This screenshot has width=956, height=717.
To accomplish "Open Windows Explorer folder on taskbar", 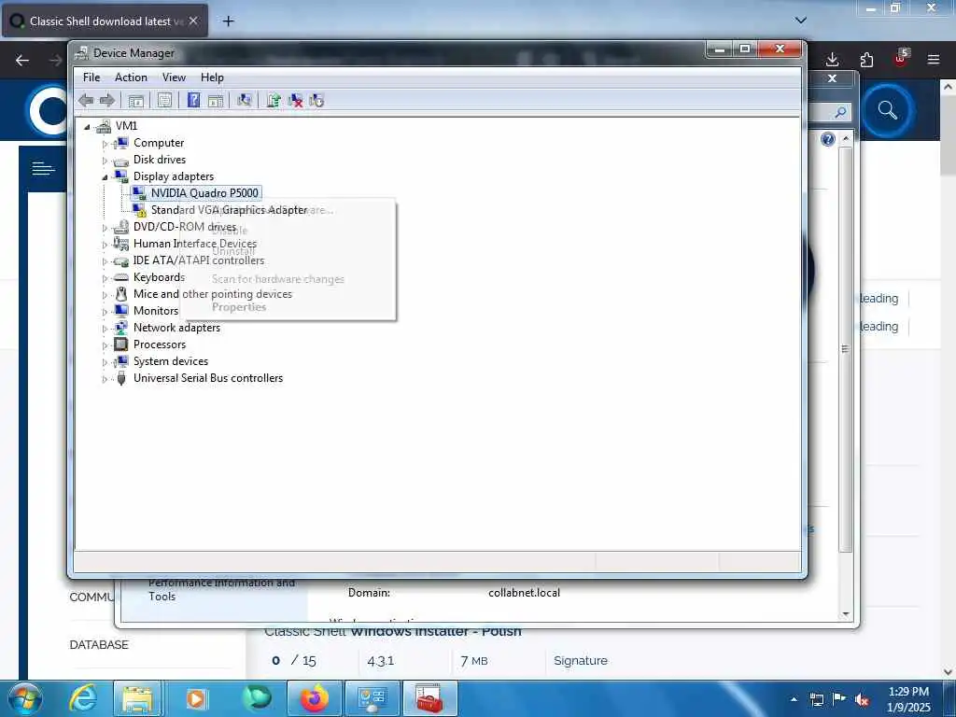I will (x=137, y=698).
